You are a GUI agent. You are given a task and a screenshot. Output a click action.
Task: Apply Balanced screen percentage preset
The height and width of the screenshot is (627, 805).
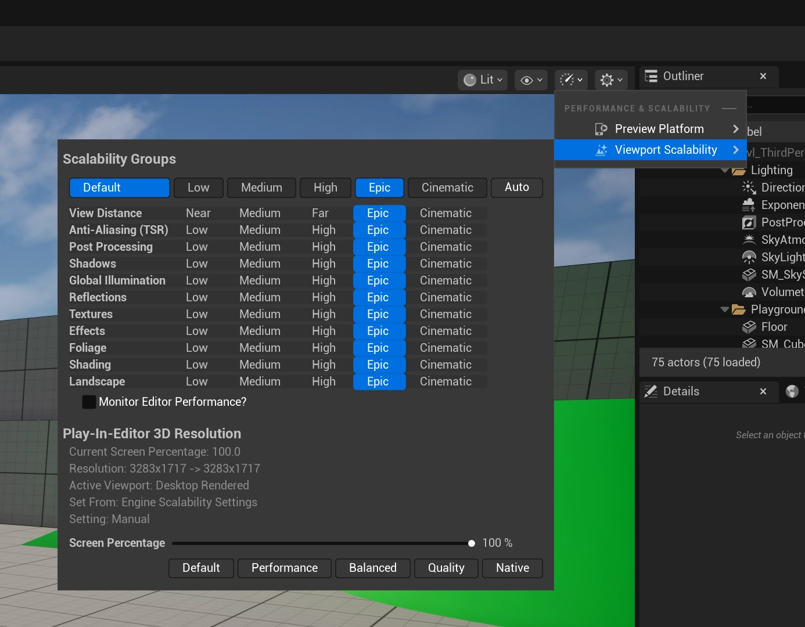(x=373, y=568)
